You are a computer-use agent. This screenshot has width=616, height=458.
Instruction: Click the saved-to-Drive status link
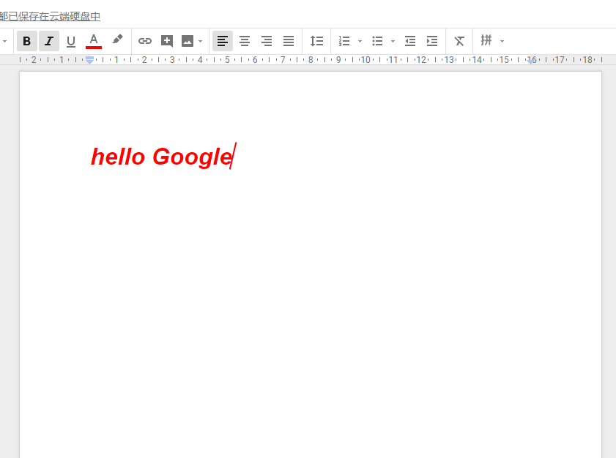pos(50,17)
